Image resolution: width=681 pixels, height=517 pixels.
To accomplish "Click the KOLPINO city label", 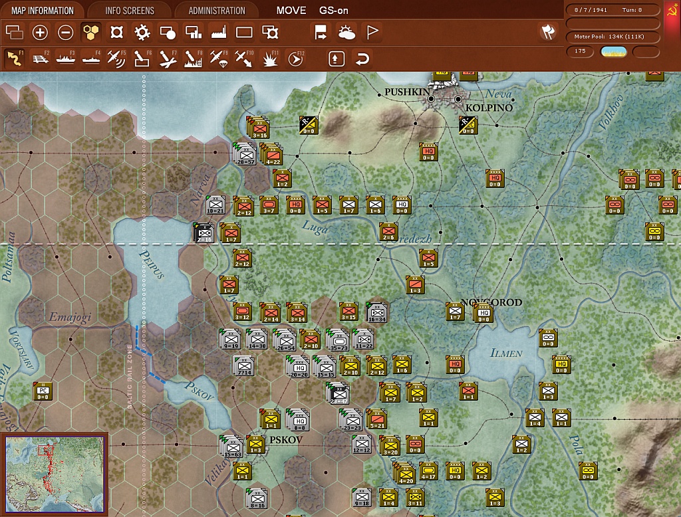I will click(489, 108).
